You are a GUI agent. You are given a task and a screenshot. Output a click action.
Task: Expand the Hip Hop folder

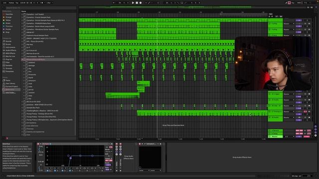[22, 44]
